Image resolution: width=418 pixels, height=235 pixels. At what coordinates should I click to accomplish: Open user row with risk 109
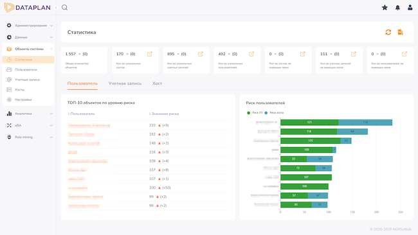[148, 161]
